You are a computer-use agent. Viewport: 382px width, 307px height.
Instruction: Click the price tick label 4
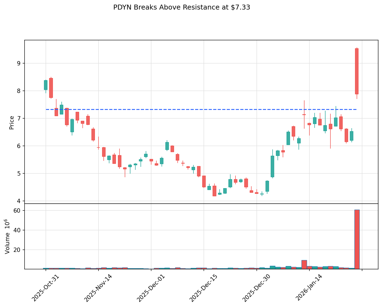[19, 201]
